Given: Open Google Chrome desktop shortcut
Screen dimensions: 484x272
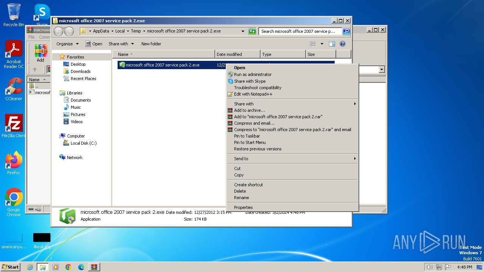Looking at the screenshot, I should tap(14, 202).
